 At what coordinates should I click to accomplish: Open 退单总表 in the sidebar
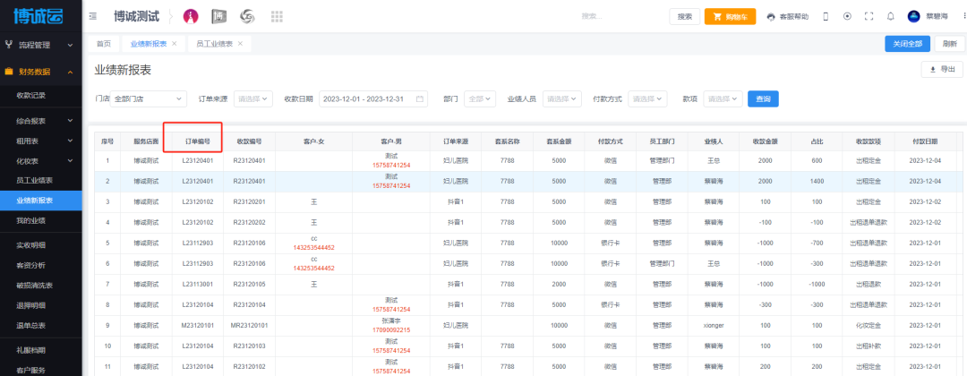(30, 326)
